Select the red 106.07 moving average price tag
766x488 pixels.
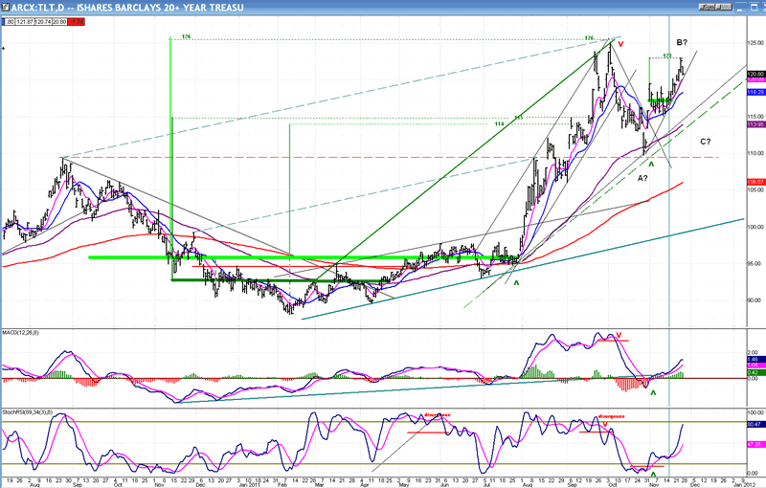[x=755, y=182]
